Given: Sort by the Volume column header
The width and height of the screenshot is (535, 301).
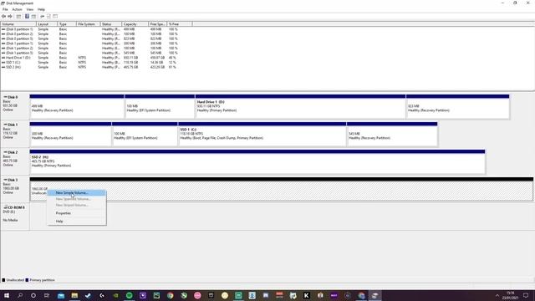Looking at the screenshot, I should [x=18, y=24].
